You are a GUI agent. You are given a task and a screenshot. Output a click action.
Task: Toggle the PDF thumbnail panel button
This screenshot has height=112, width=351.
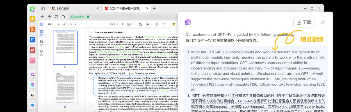(x=42, y=24)
